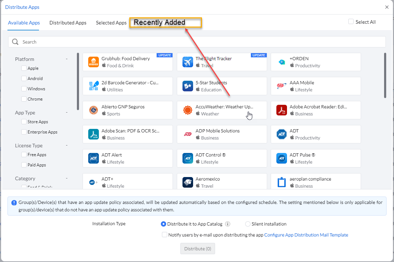Select Distribute it to App Catalog
This screenshot has height=262, width=394.
coord(163,224)
